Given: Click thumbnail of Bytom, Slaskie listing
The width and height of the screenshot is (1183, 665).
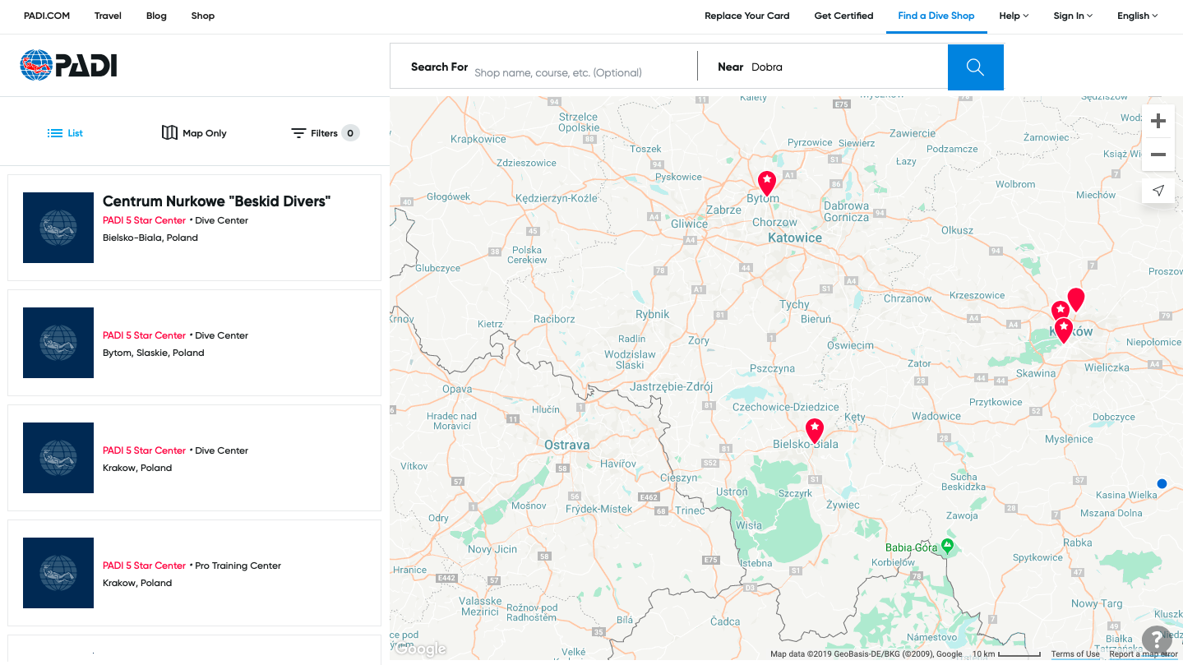Looking at the screenshot, I should (58, 343).
